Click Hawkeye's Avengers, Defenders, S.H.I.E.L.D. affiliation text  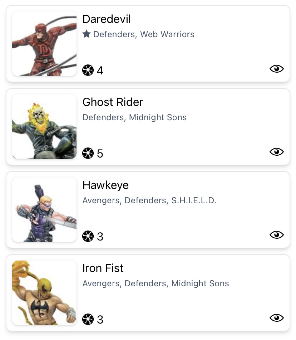coord(149,200)
